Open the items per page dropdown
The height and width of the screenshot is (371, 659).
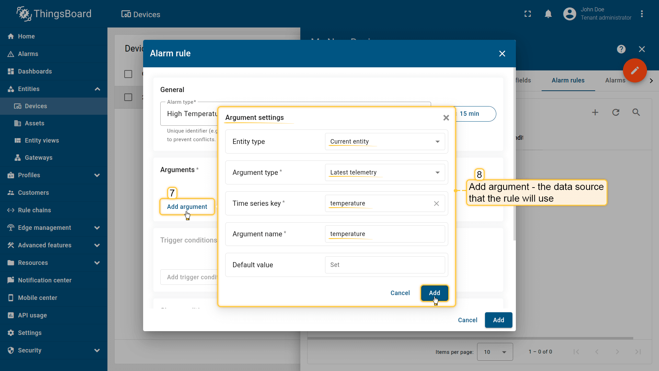(x=495, y=352)
